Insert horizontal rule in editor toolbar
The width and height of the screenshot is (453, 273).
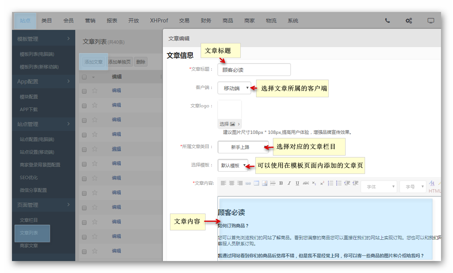tap(273, 183)
